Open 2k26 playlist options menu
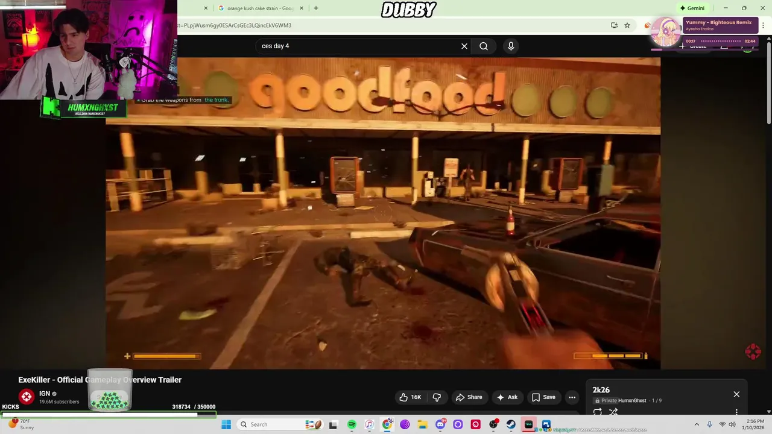Screen dimensions: 772x434 pos(736,412)
